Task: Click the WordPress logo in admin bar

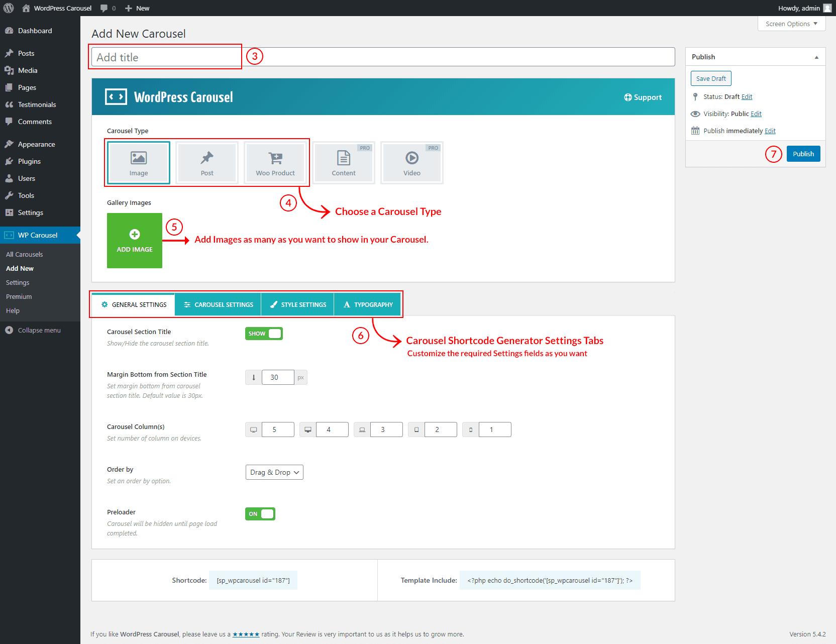Action: [x=9, y=8]
